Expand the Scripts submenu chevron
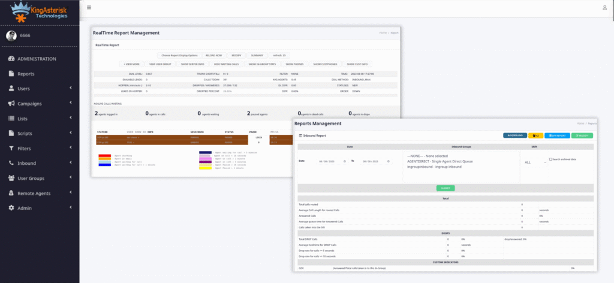The width and height of the screenshot is (614, 283). (71, 133)
